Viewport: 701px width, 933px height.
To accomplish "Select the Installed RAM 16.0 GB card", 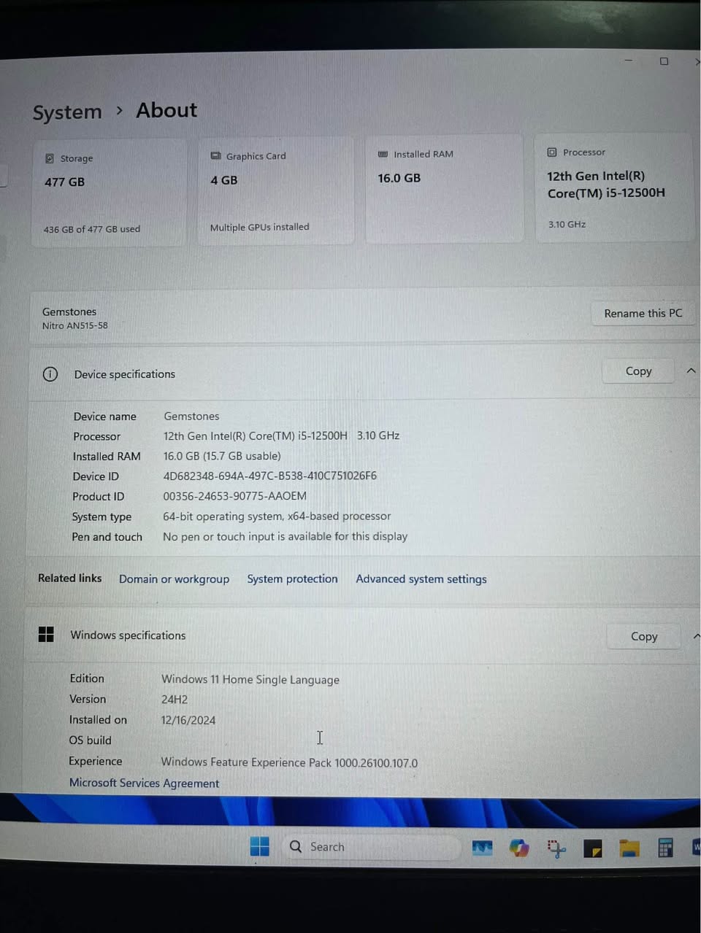I will pos(444,189).
